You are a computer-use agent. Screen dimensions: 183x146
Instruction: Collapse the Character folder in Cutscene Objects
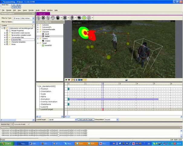point(38,32)
